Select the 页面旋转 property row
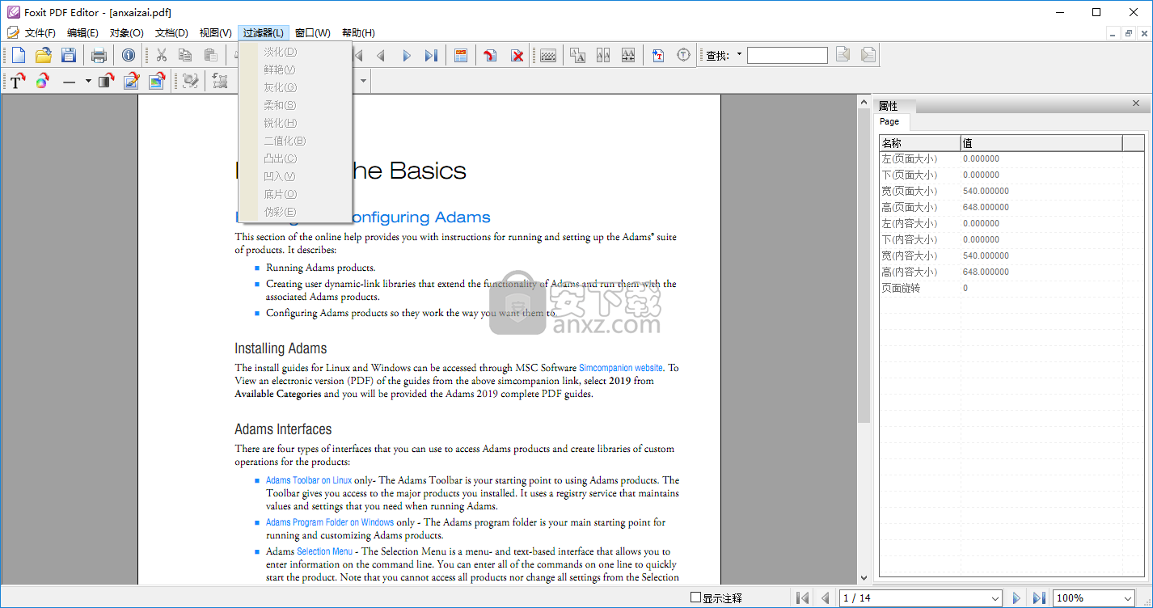Viewport: 1153px width, 608px height. click(x=1012, y=288)
